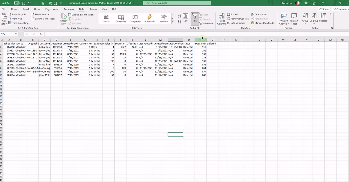Expand Data Validation dropdown arrow
This screenshot has width=349, height=182.
[248, 23]
